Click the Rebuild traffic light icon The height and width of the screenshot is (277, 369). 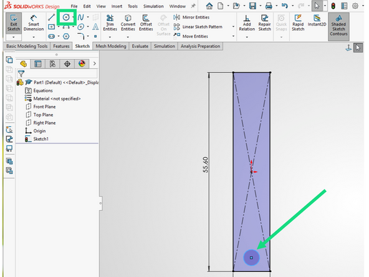coord(333,6)
